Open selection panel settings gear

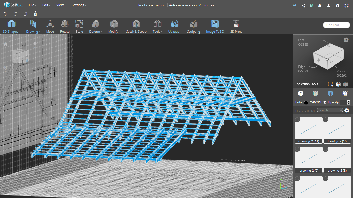click(x=346, y=40)
